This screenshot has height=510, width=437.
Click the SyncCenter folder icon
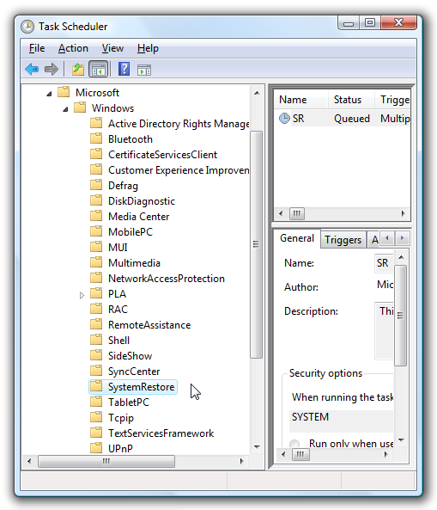point(96,371)
